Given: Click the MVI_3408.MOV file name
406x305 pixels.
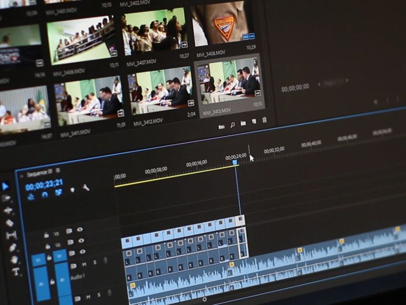Looking at the screenshot, I should click(211, 54).
